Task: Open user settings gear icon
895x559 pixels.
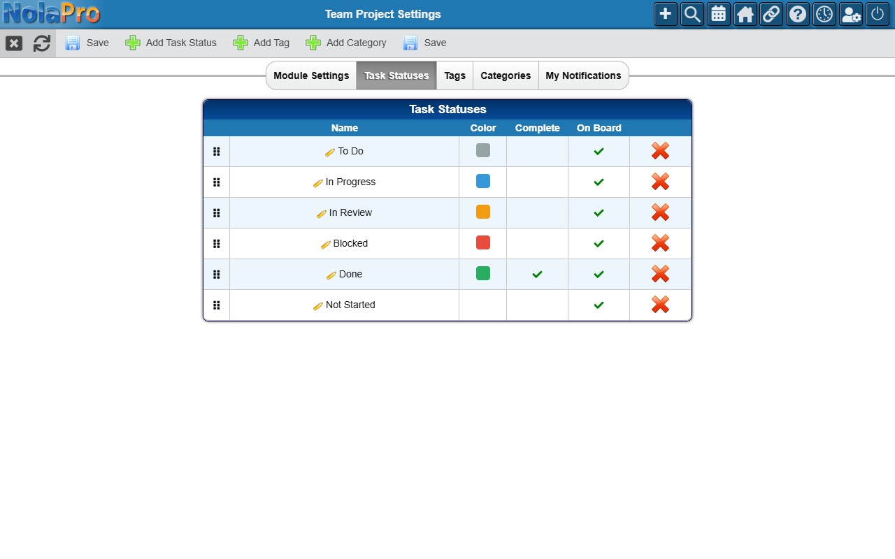Action: tap(851, 14)
